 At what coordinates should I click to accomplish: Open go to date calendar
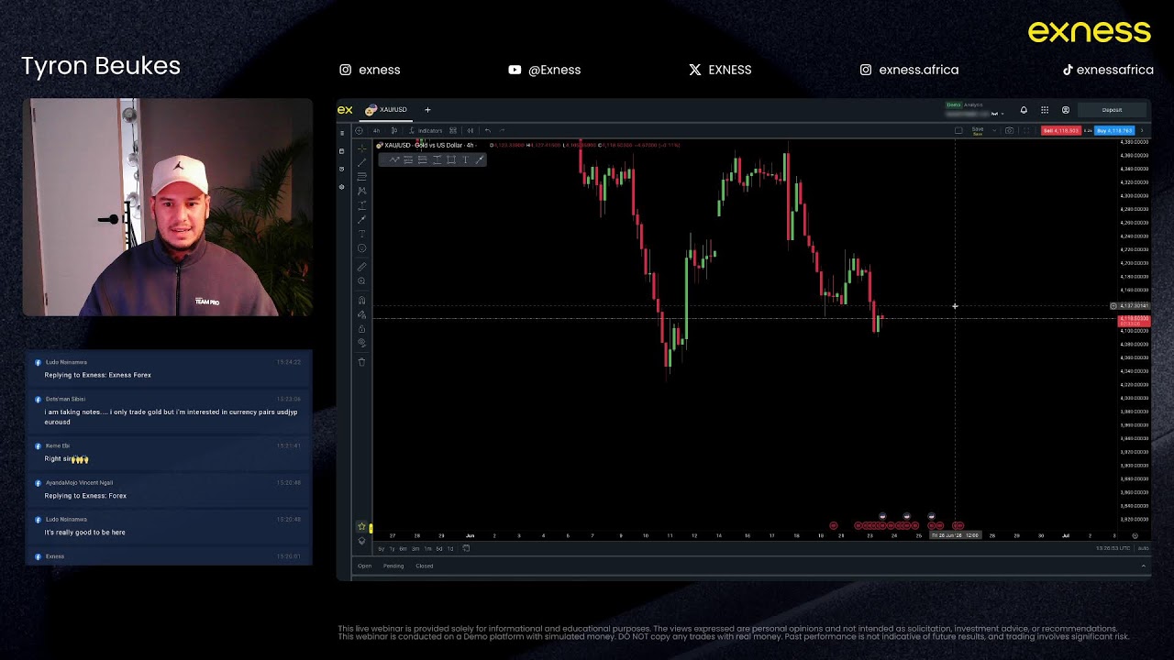click(466, 548)
